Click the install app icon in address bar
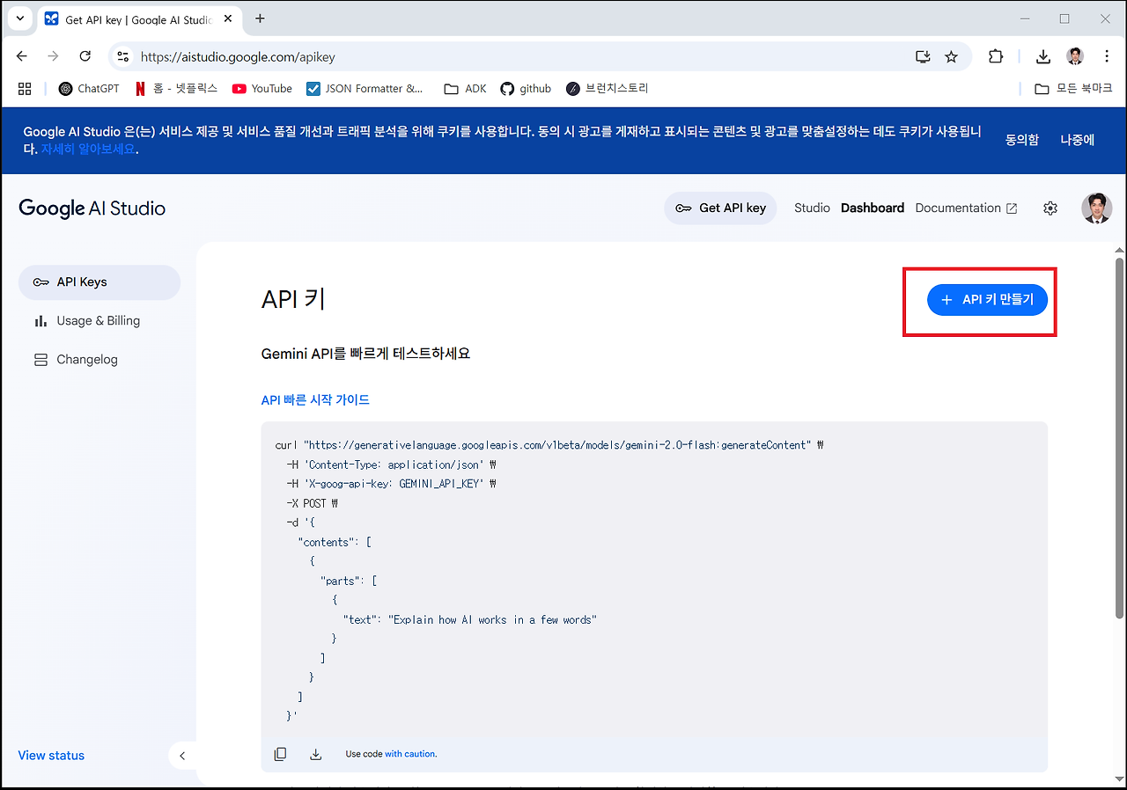The width and height of the screenshot is (1127, 790). (923, 56)
